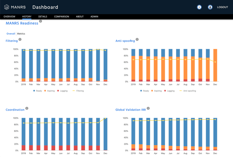Toggle Anti-spoofing line in legend

[188, 91]
